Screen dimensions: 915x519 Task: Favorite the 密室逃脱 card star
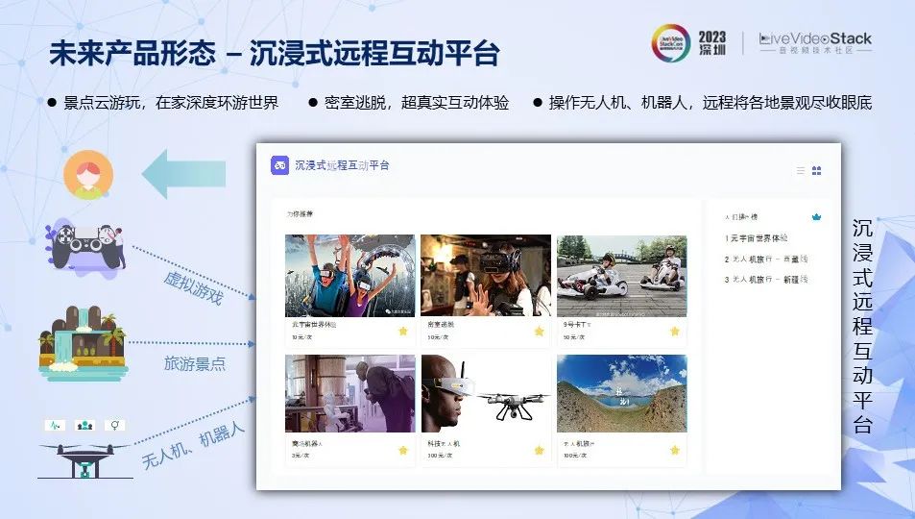540,331
